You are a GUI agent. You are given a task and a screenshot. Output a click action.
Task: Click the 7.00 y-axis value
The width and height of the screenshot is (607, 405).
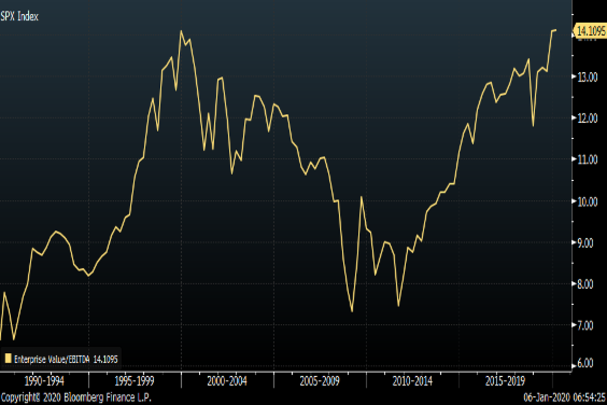588,325
